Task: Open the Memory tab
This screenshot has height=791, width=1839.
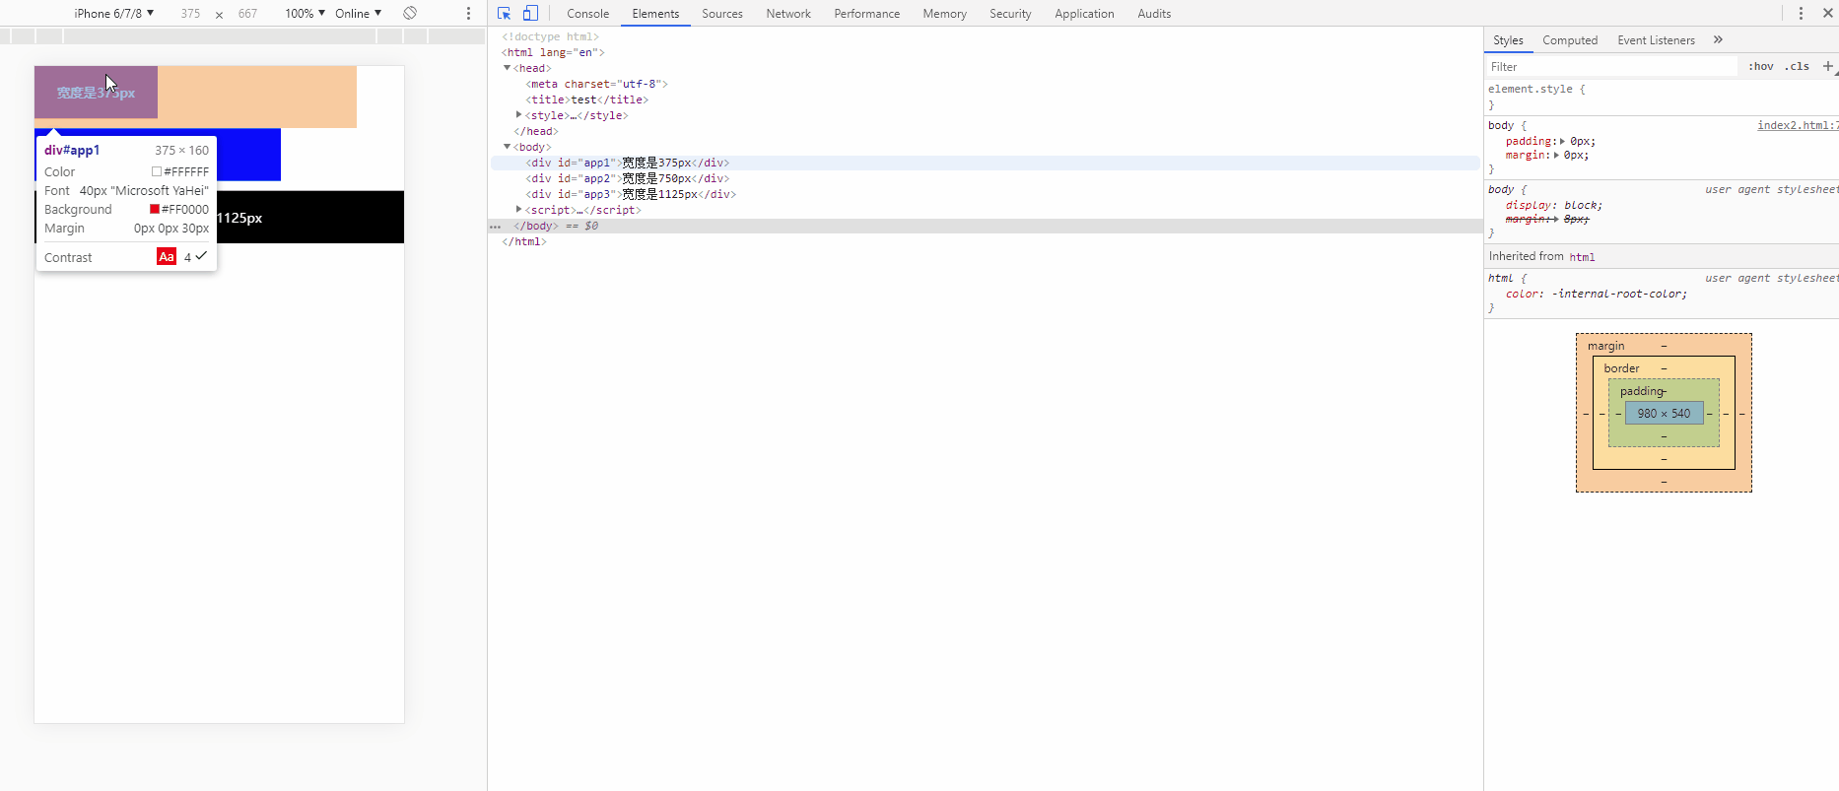Action: coord(945,14)
